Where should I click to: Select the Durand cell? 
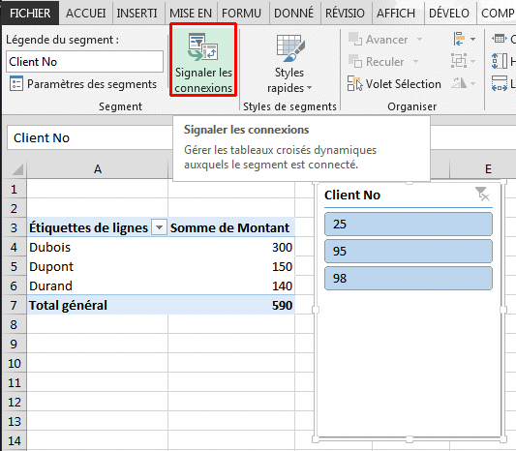pyautogui.click(x=98, y=286)
